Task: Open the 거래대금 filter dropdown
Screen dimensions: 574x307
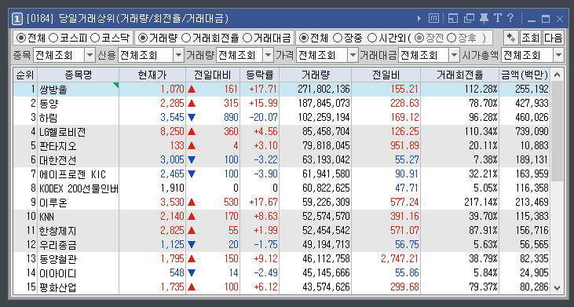Action: click(x=455, y=56)
